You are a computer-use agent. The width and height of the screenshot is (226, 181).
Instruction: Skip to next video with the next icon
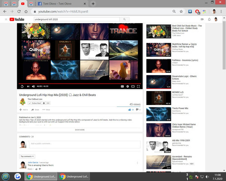point(28,86)
